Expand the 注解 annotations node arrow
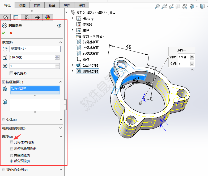This screenshot has height=176, width=208. (73, 30)
